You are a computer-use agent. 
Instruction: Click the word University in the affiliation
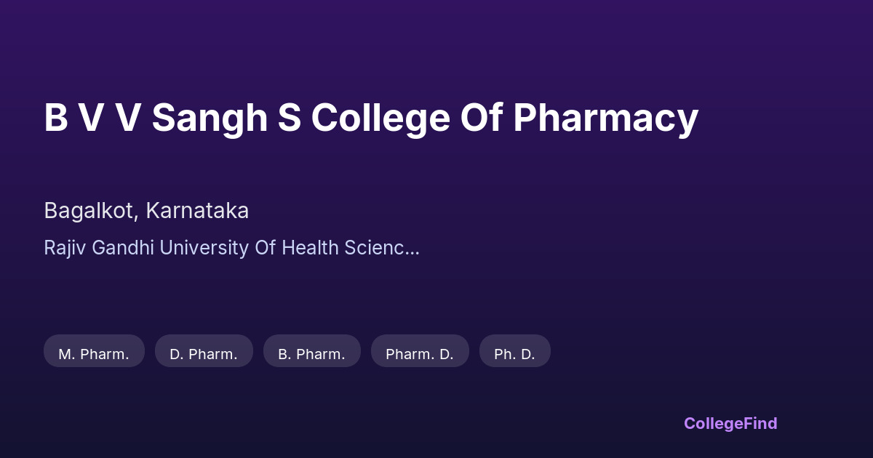[204, 248]
